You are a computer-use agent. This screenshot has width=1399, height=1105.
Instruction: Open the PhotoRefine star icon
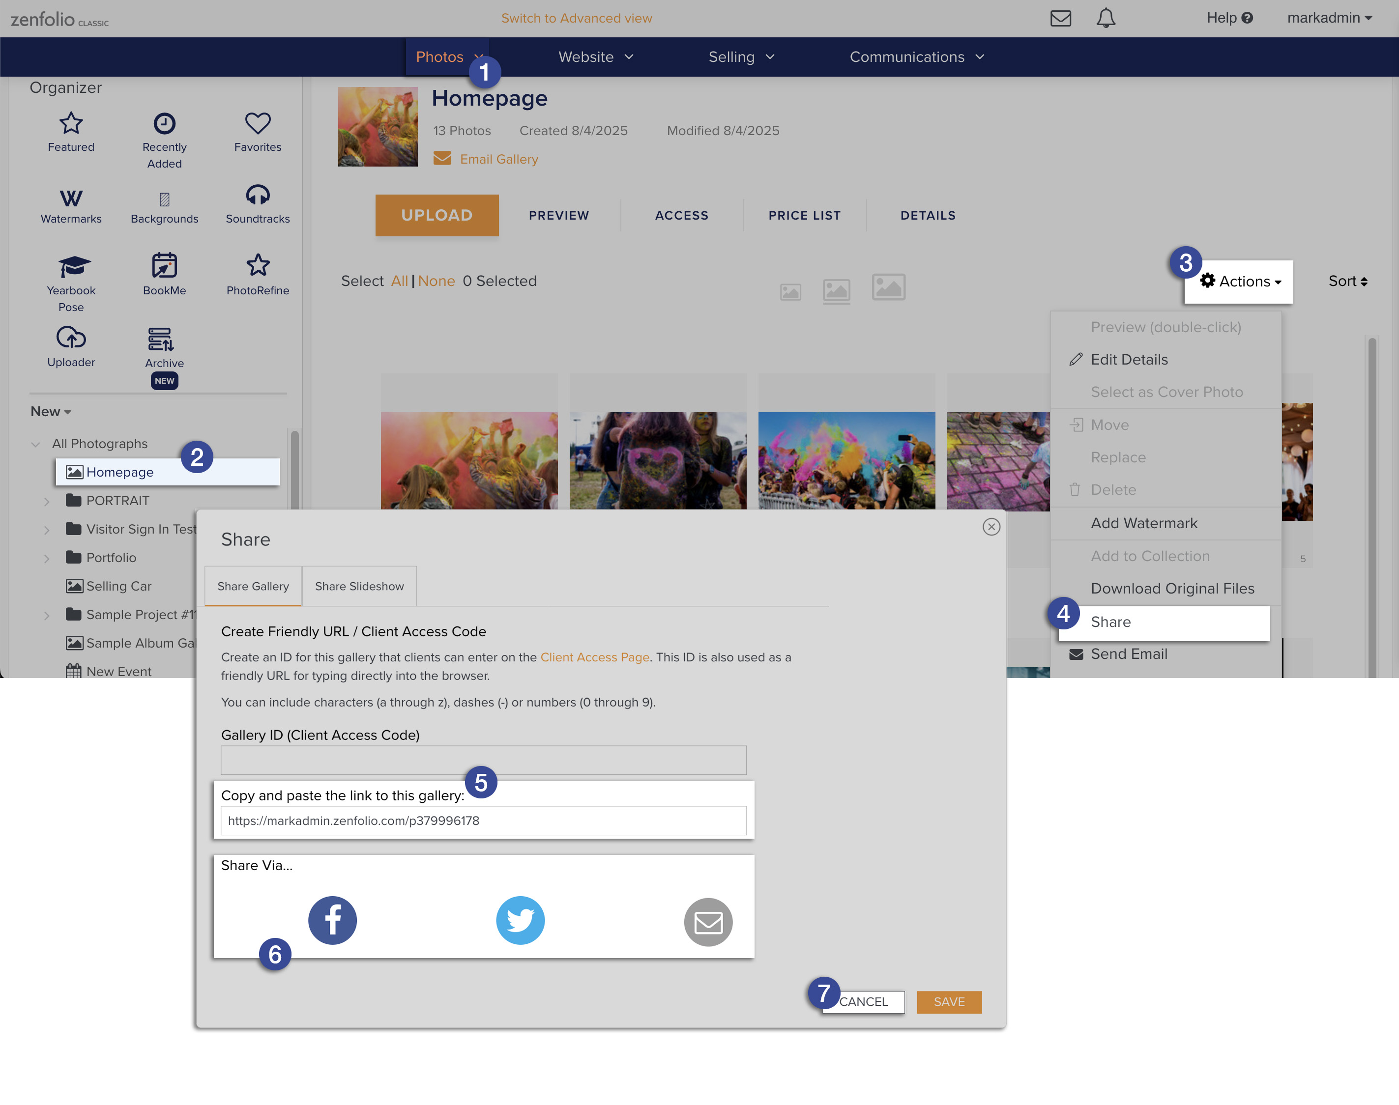click(258, 265)
